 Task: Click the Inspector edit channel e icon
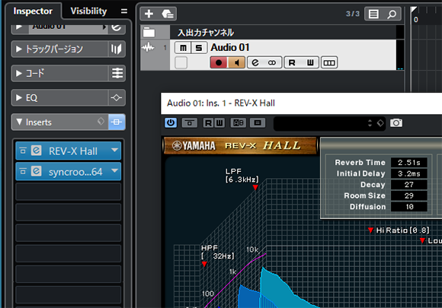tap(117, 27)
